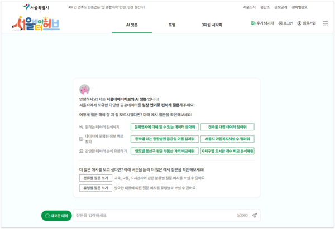Click the 서울특별시 city logo
Viewport: 335px width, 229px height.
(x=36, y=8)
